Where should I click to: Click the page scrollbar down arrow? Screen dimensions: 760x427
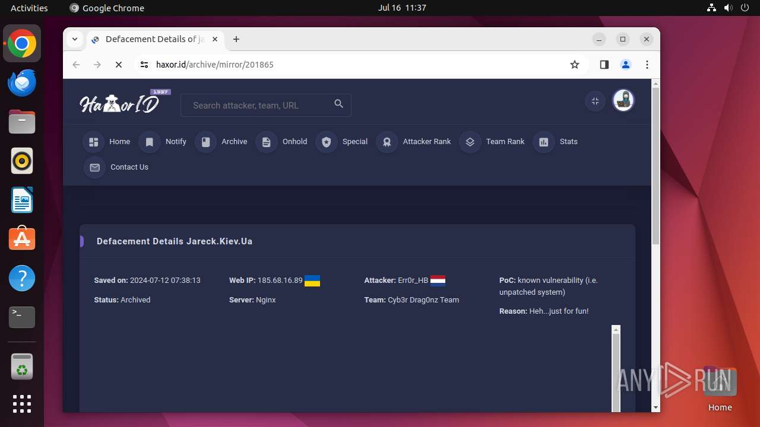[655, 407]
